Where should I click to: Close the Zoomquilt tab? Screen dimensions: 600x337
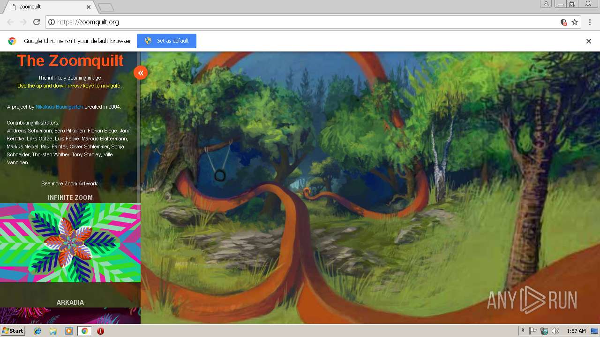tap(89, 7)
